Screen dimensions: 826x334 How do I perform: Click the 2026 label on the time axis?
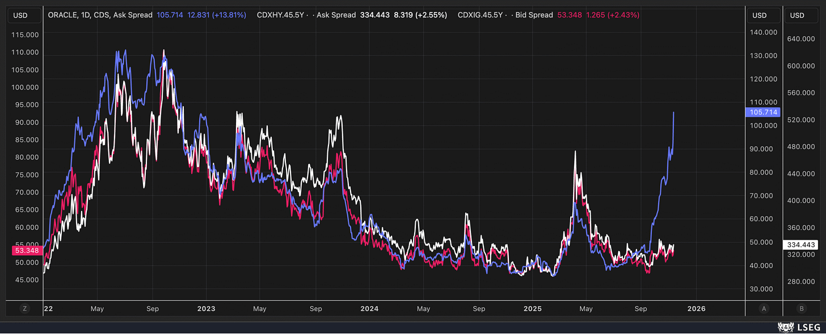pos(696,309)
